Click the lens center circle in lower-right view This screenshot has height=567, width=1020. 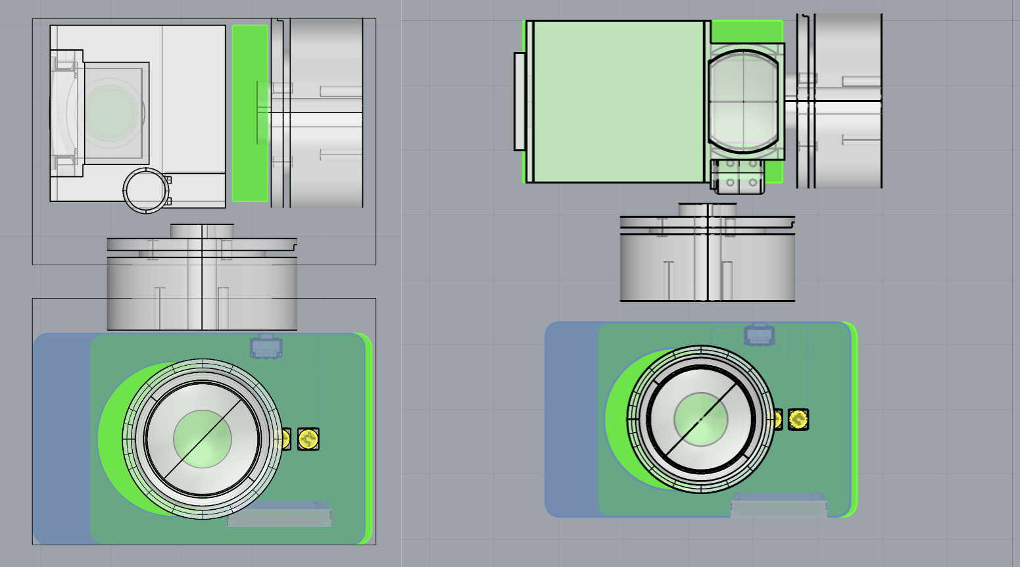coord(701,420)
